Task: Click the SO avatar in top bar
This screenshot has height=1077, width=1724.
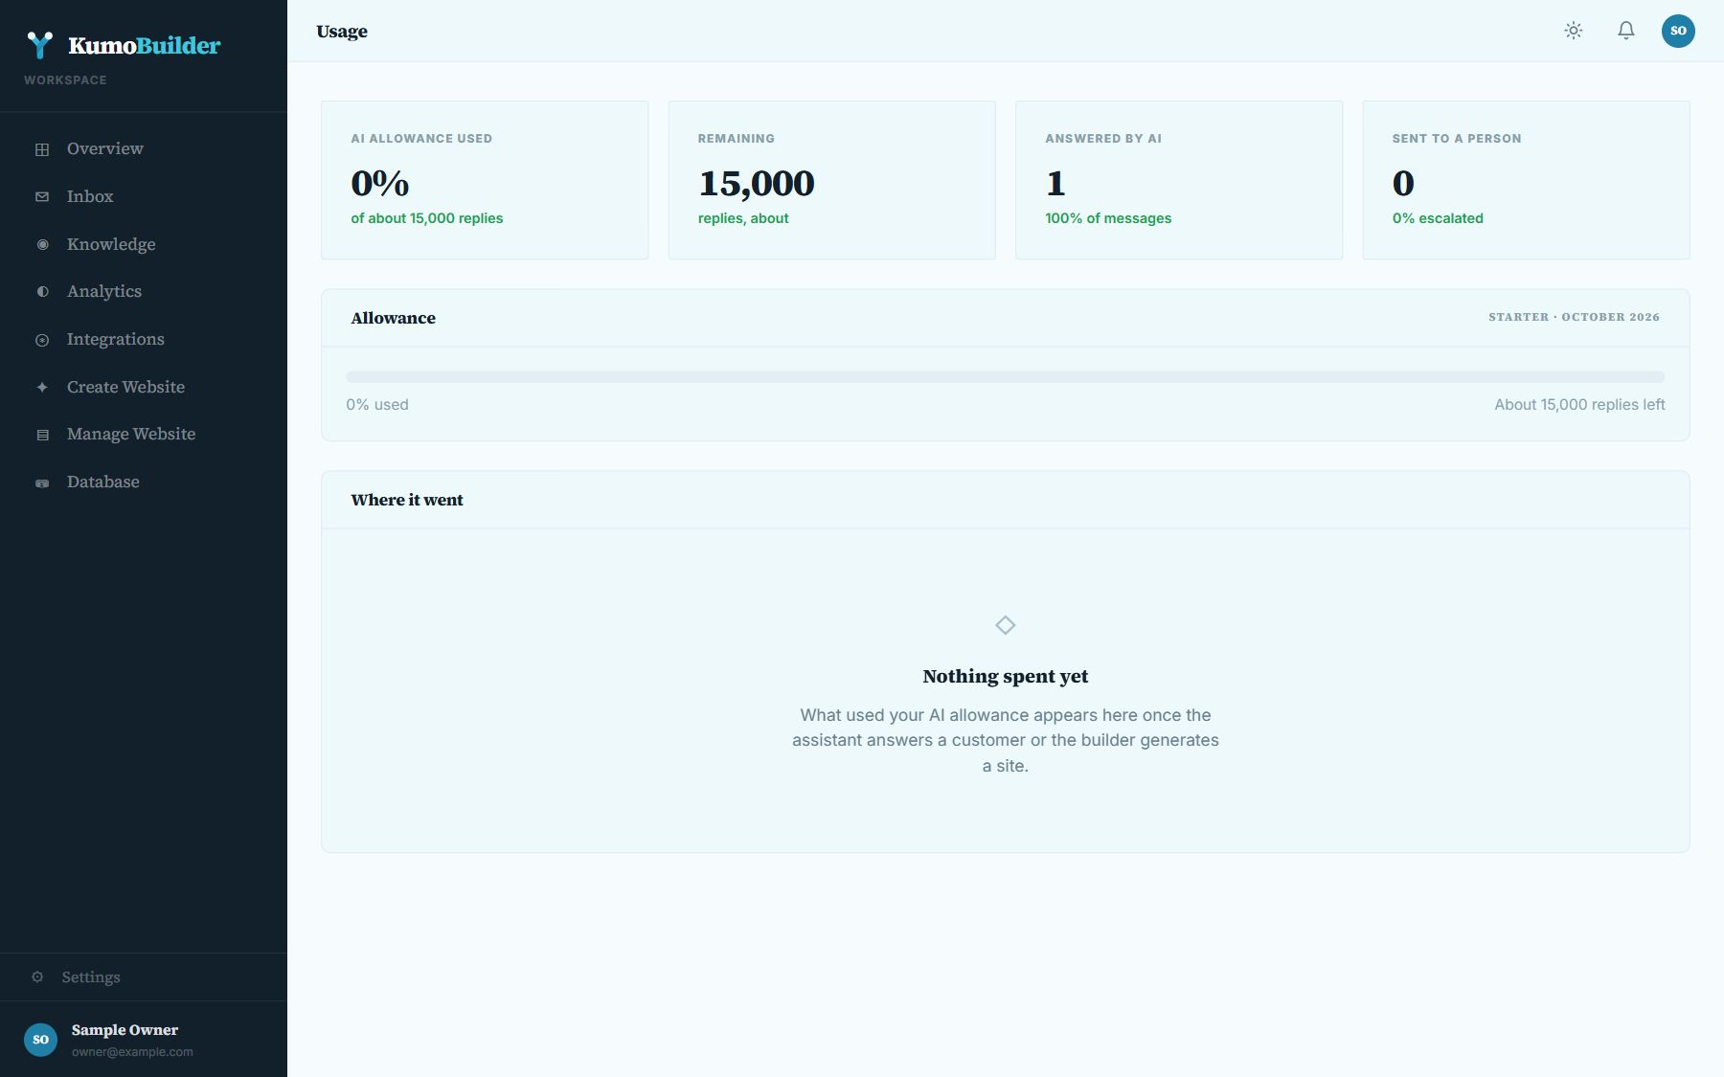Action: point(1678,31)
